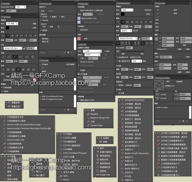Screen dimensions: 192x182
Task: Toggle the enabled Round to fraction checkbox
Action: 79,62
